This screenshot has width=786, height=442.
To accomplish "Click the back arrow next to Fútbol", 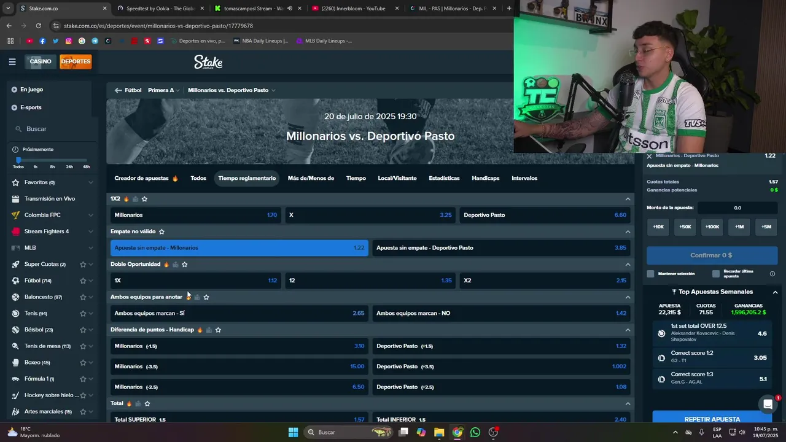I will click(118, 90).
